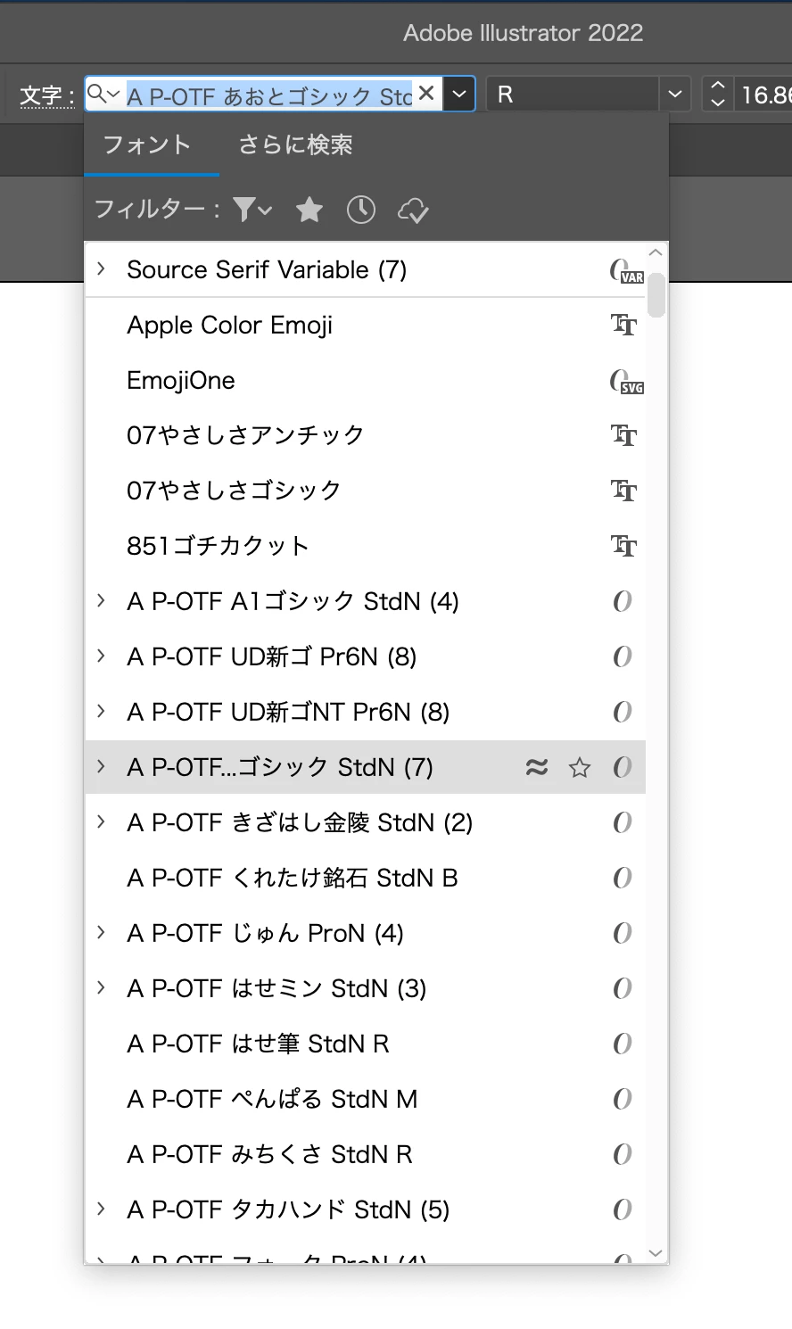Click the font list scrollbar thumb

pos(656,294)
